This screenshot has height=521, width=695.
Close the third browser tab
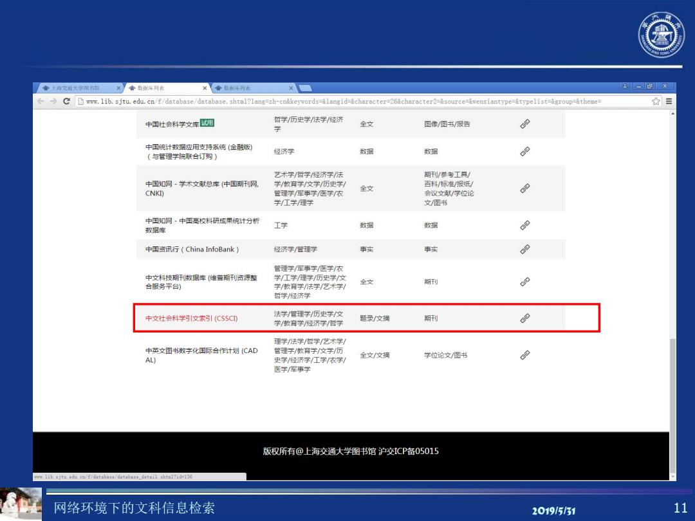coord(291,88)
